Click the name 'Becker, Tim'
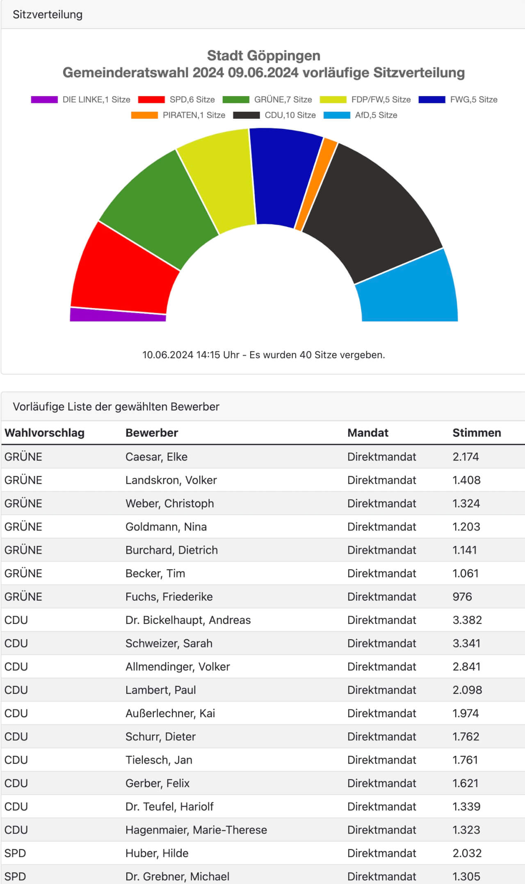Image resolution: width=525 pixels, height=884 pixels. (155, 573)
